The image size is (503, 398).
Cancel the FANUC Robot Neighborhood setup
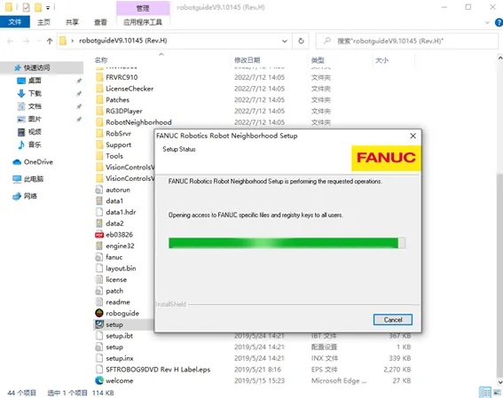coord(393,319)
